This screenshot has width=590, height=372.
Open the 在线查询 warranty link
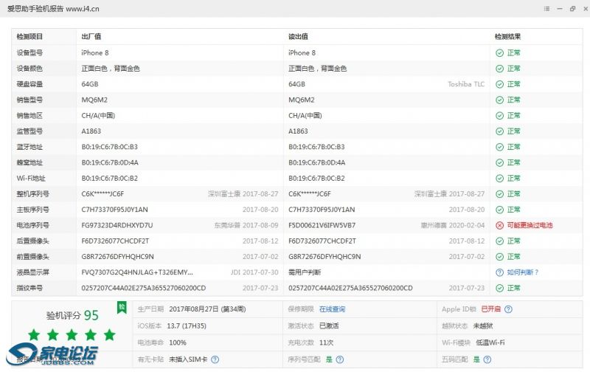click(332, 309)
